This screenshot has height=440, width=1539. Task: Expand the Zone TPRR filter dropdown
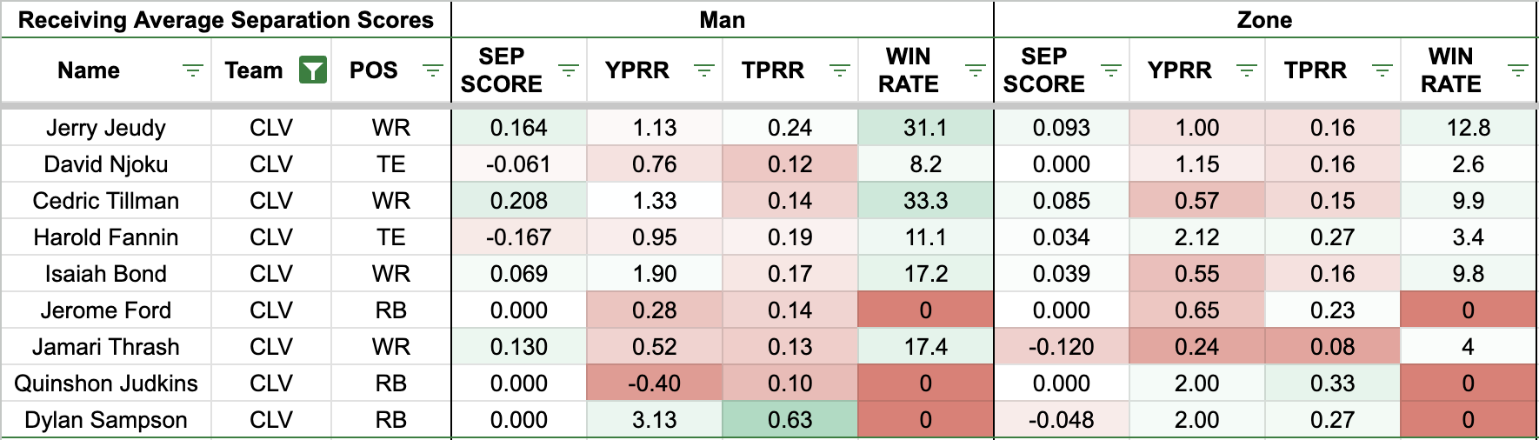(1382, 70)
